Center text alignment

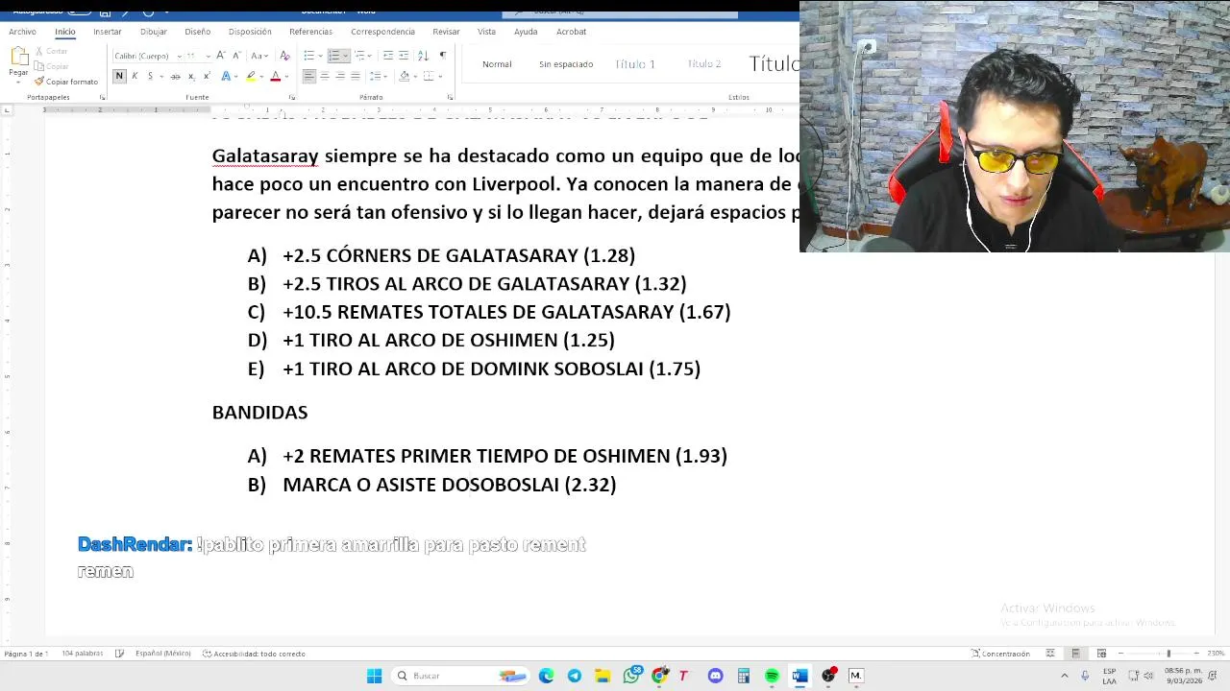coord(325,76)
